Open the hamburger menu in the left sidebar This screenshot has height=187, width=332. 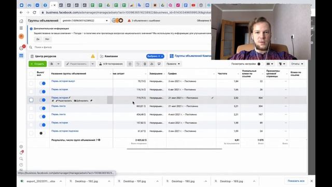tap(21, 28)
